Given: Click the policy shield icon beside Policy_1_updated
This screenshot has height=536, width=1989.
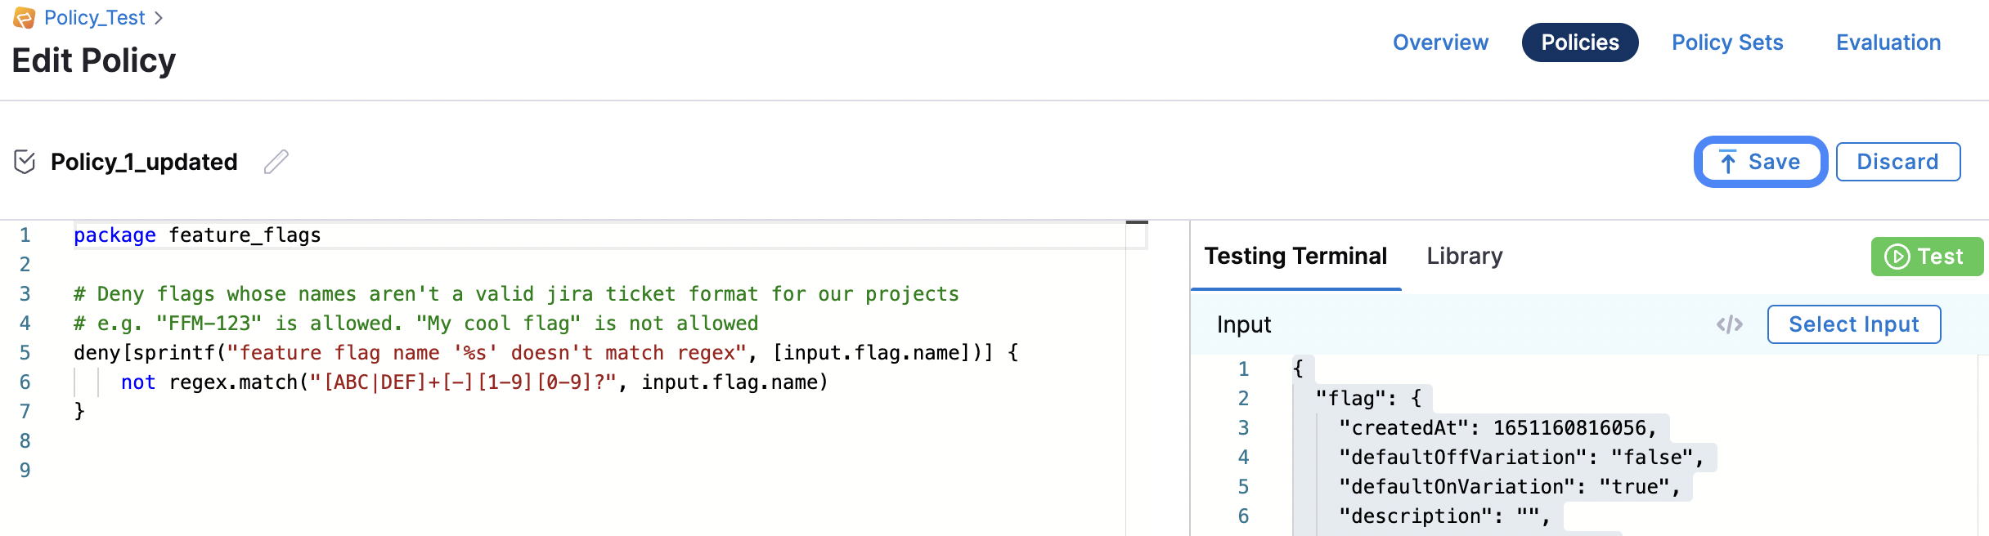Looking at the screenshot, I should click(x=25, y=162).
